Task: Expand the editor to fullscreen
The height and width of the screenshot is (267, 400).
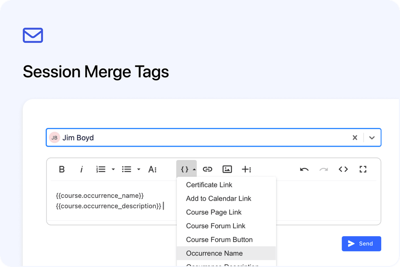Action: pyautogui.click(x=363, y=169)
